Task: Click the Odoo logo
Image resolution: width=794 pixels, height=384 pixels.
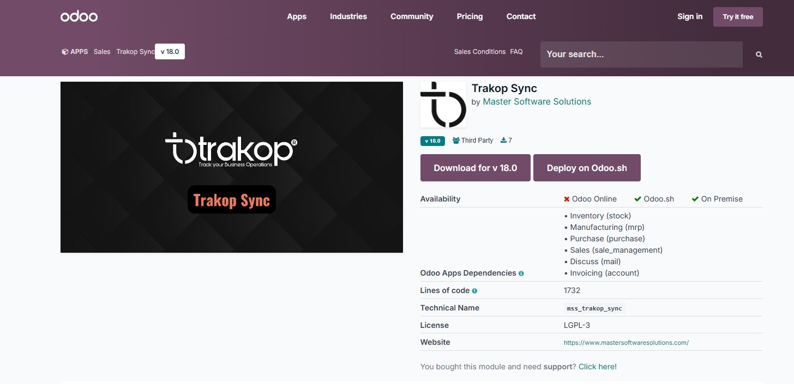Action: (79, 16)
